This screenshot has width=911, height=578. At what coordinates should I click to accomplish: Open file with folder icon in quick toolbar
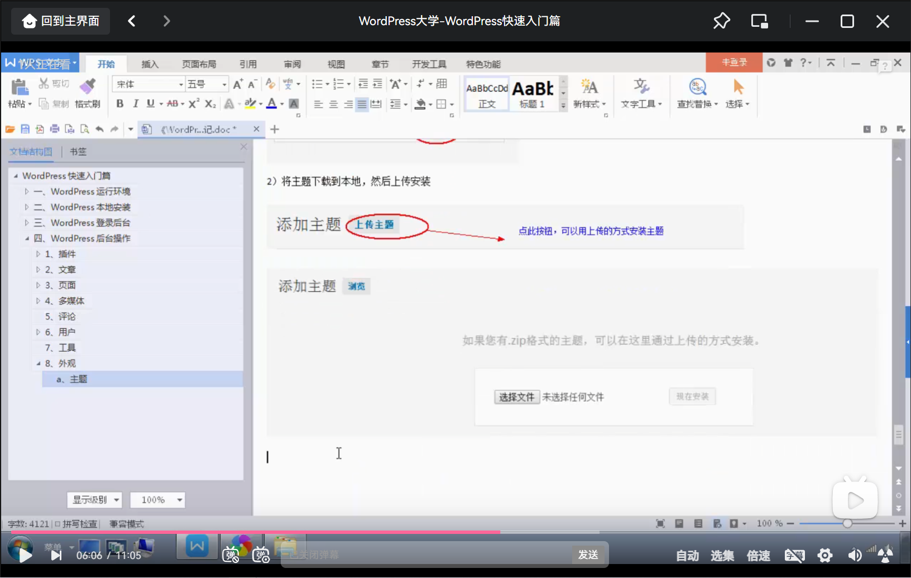10,129
